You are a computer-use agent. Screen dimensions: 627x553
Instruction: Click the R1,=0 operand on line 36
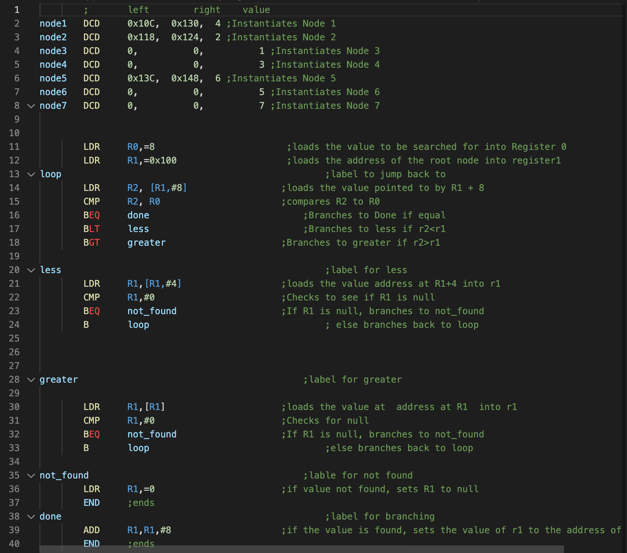point(141,489)
